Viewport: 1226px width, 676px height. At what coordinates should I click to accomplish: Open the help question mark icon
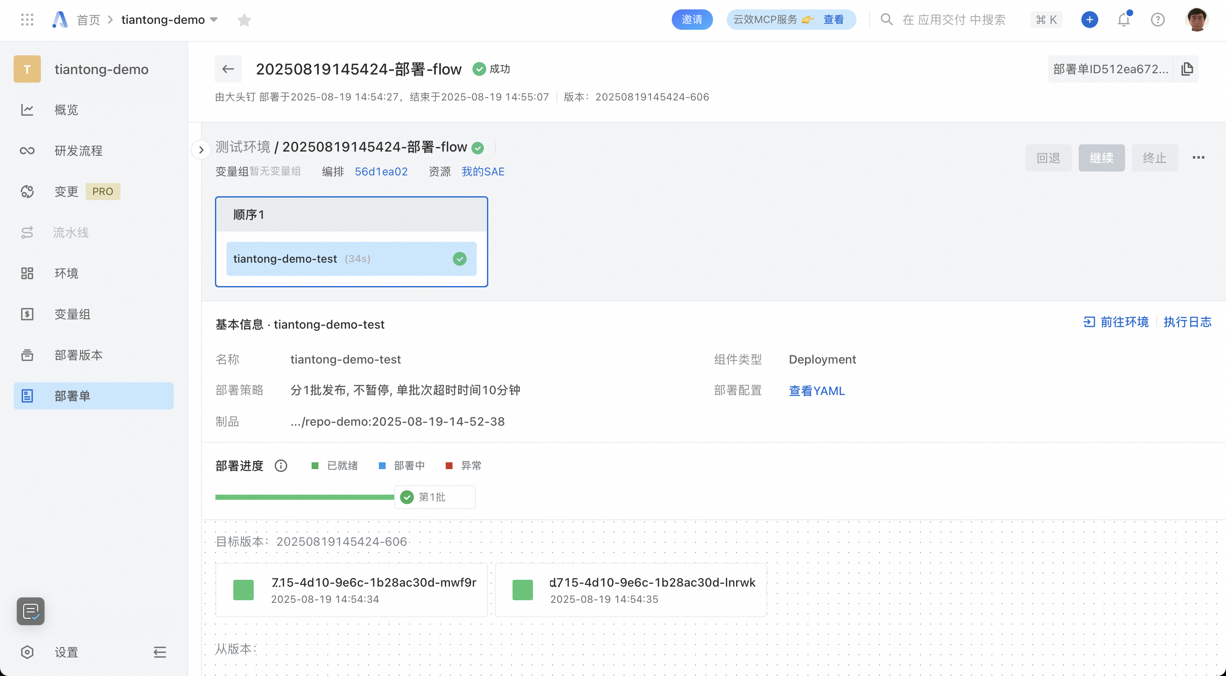pos(1157,20)
